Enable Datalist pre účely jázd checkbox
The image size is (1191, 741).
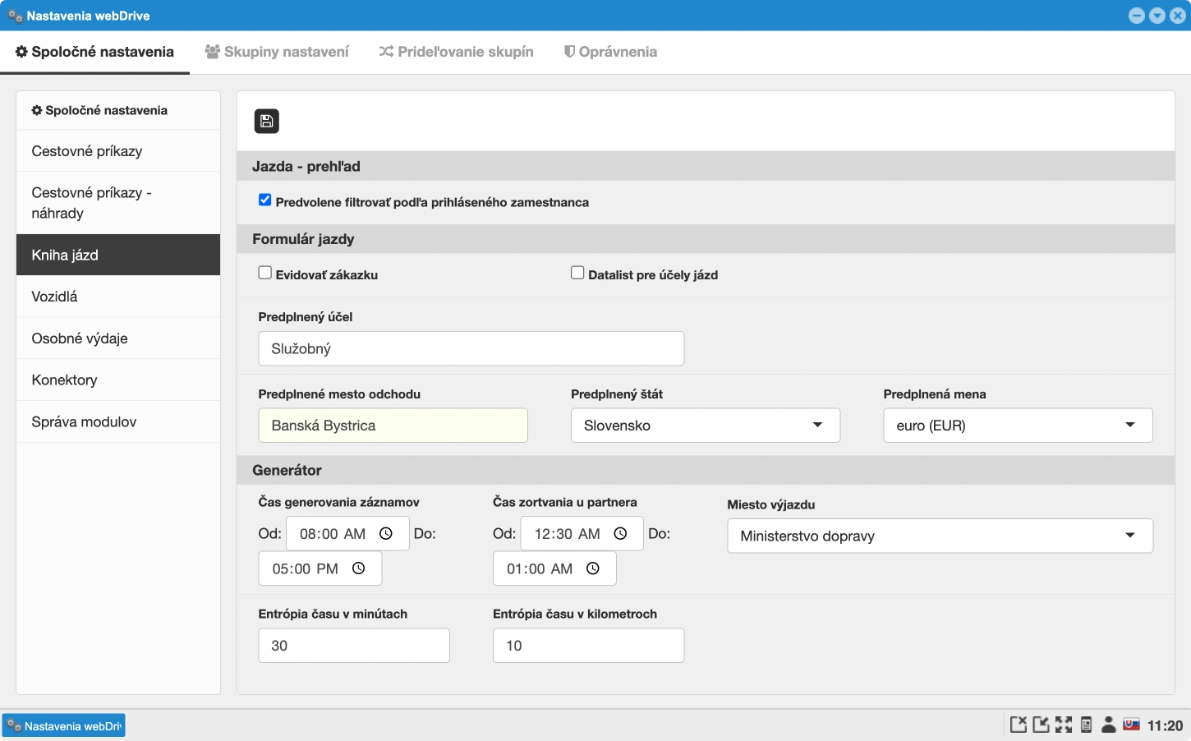click(577, 273)
